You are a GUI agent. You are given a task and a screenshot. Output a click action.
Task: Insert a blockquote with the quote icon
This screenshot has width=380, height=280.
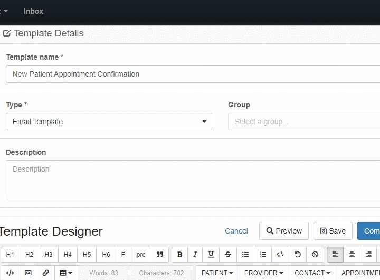click(160, 255)
